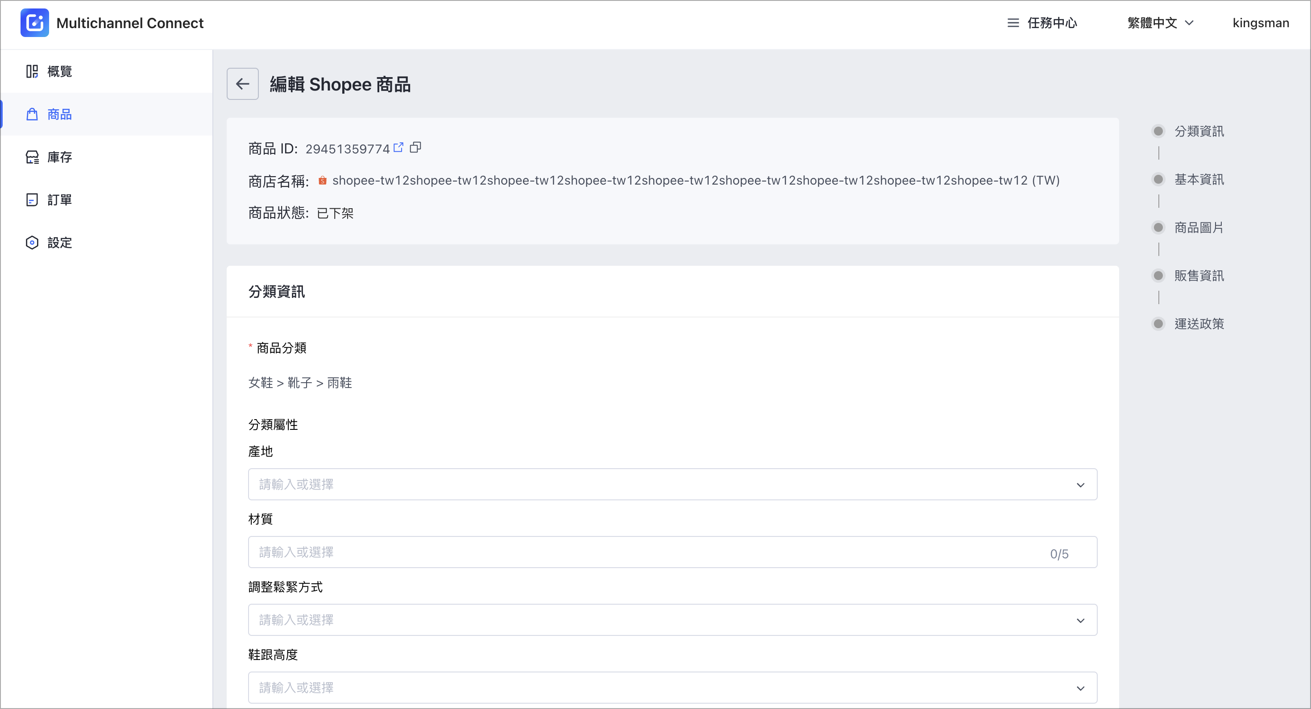Jump to 運送政策 anchor step
Screen dimensions: 1311x709
click(1188, 323)
